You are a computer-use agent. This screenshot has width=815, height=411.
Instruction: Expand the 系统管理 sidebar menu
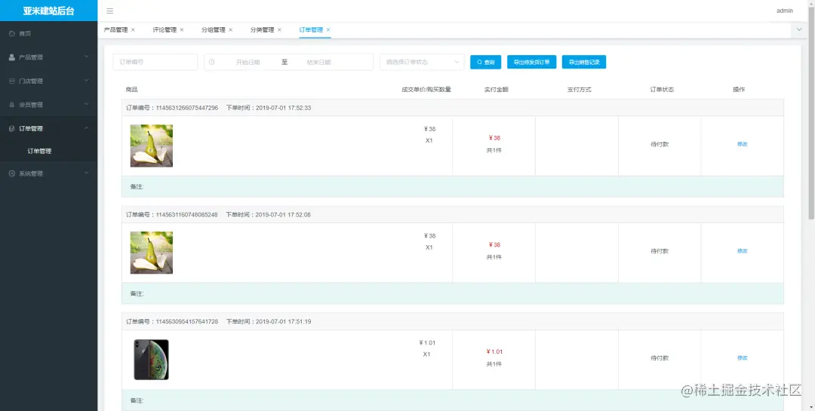(87, 173)
